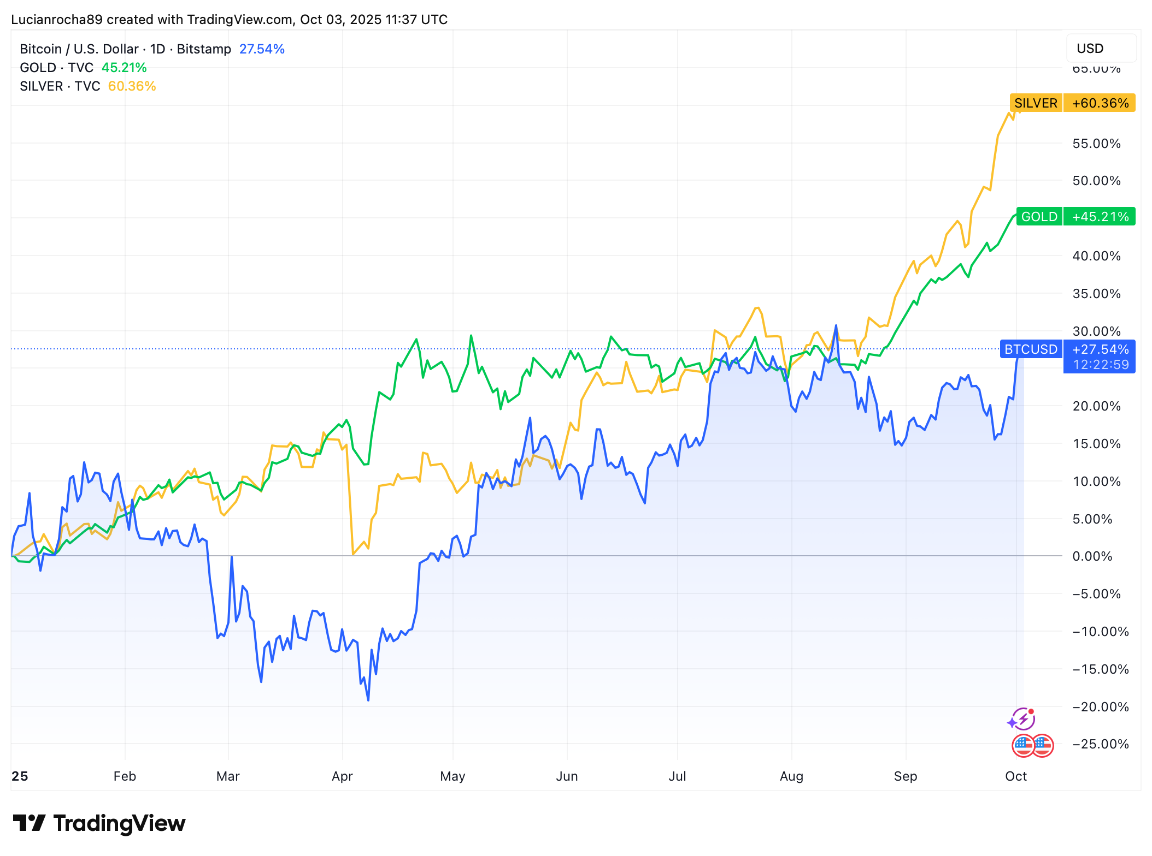Click the TradingView.com attribution text
The height and width of the screenshot is (856, 1152).
(x=239, y=20)
